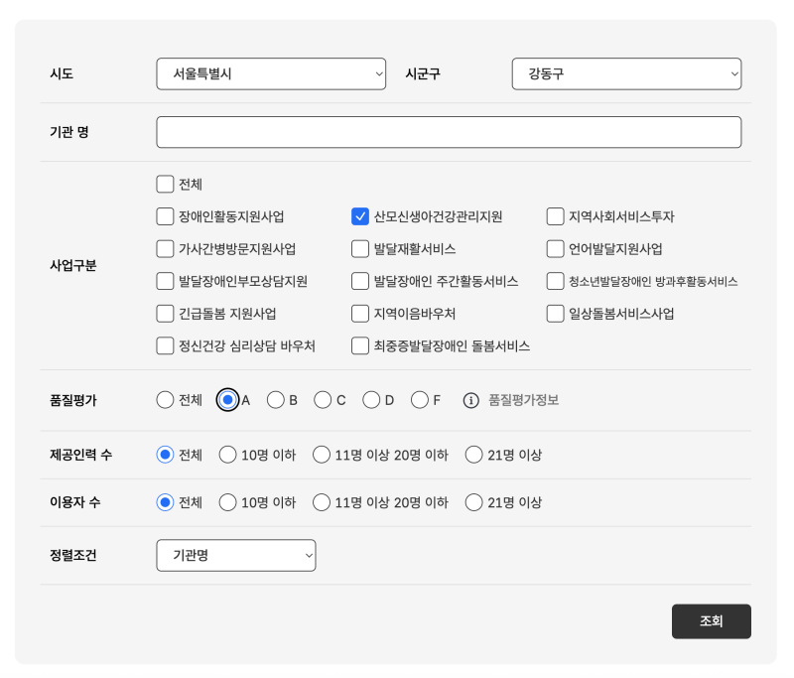The width and height of the screenshot is (794, 678).
Task: Open the 정렬조건 dropdown showing 기관명
Action: (x=236, y=556)
